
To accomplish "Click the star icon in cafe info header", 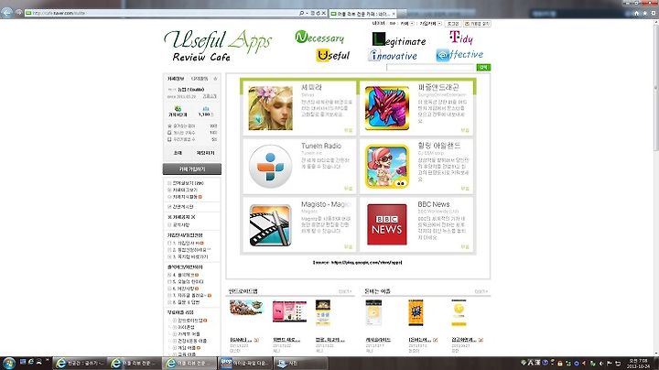I will [x=215, y=79].
